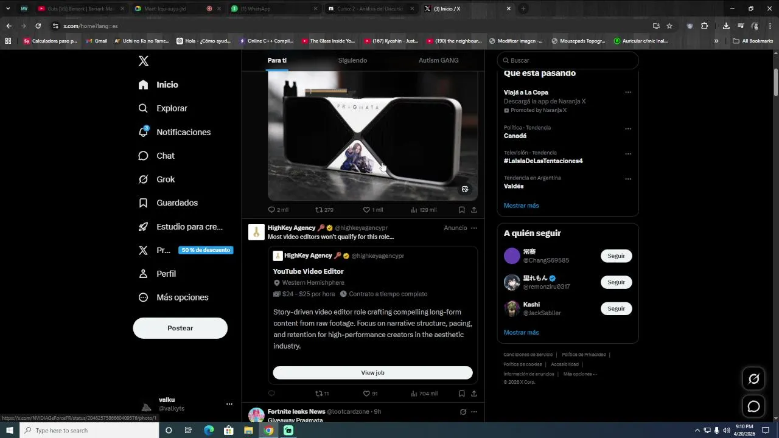Viewport: 779px width, 438px height.
Task: Open Explorar search page
Action: pyautogui.click(x=162, y=108)
